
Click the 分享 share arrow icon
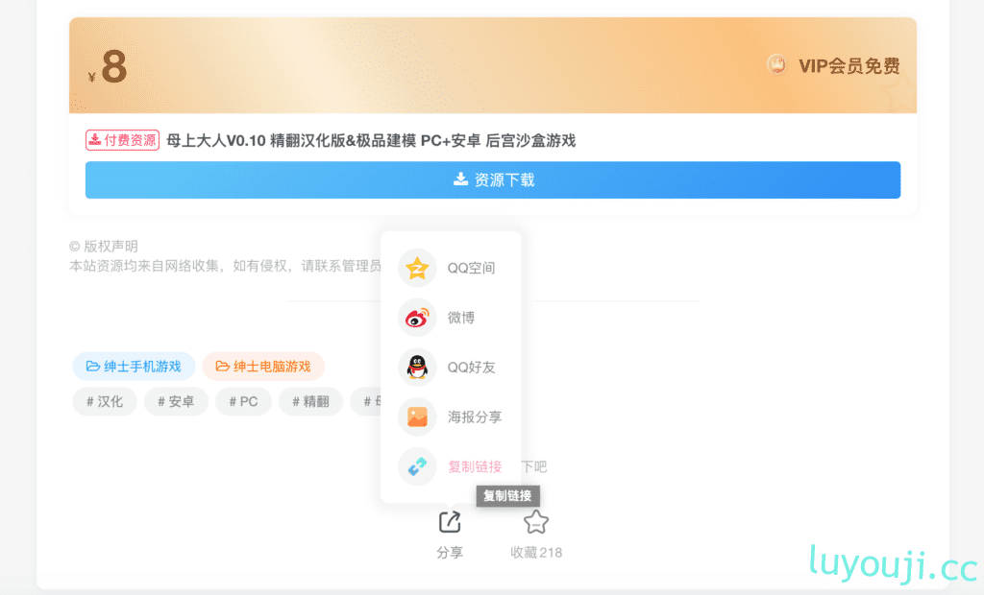(450, 521)
